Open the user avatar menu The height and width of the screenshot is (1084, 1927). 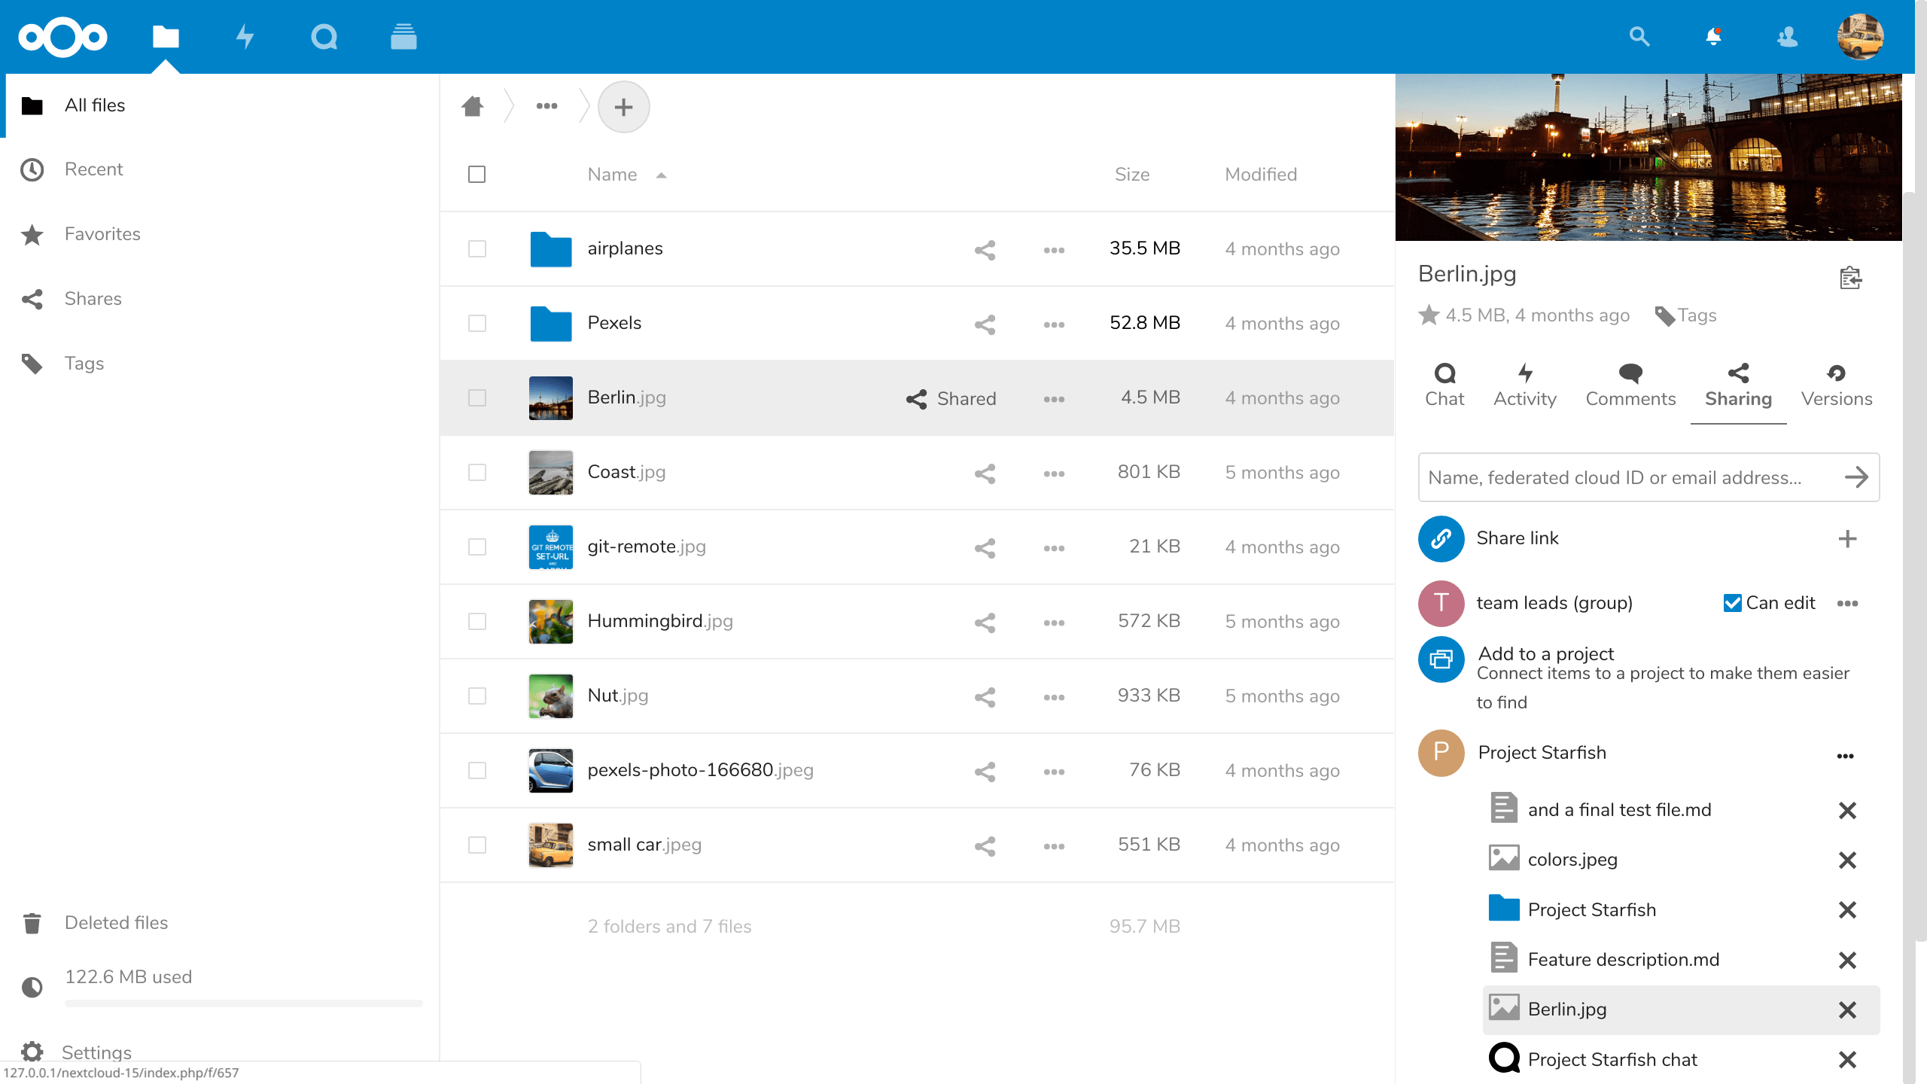1860,36
